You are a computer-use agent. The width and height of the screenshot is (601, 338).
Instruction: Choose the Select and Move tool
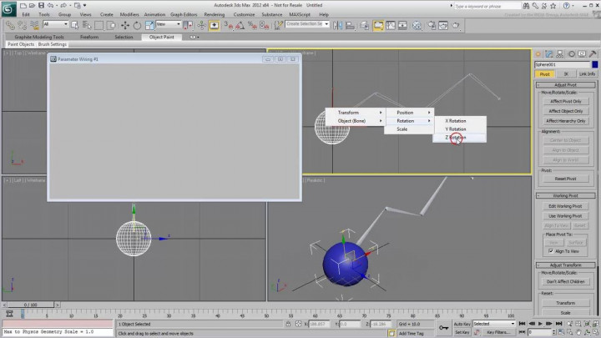point(125,25)
